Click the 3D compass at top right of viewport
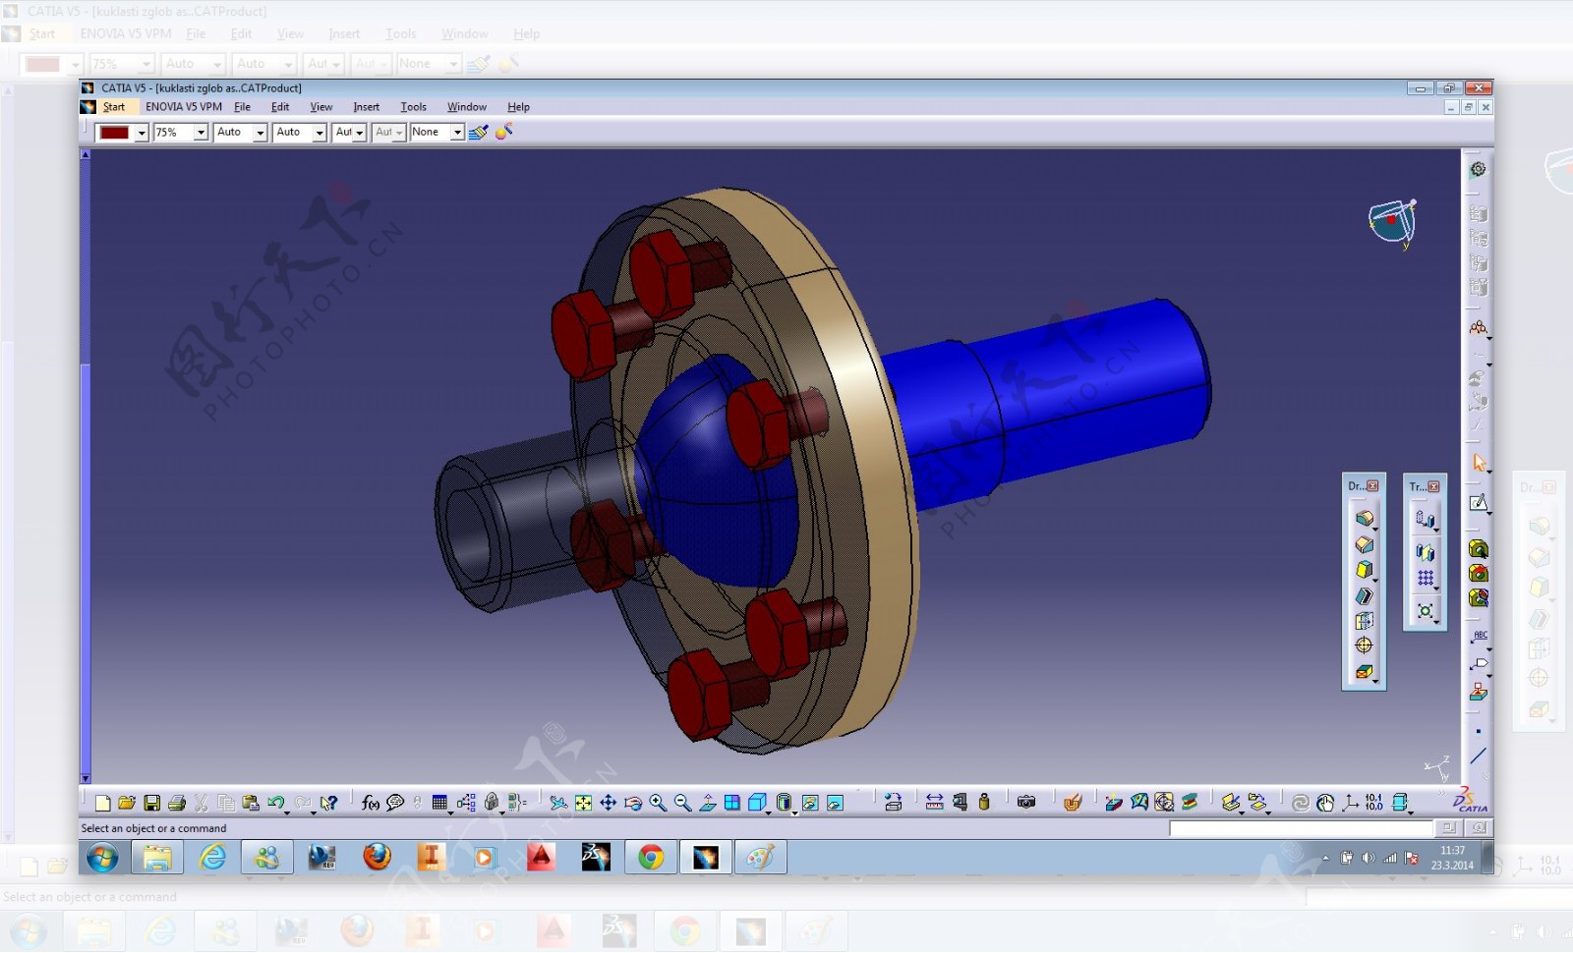The height and width of the screenshot is (953, 1573). tap(1393, 223)
